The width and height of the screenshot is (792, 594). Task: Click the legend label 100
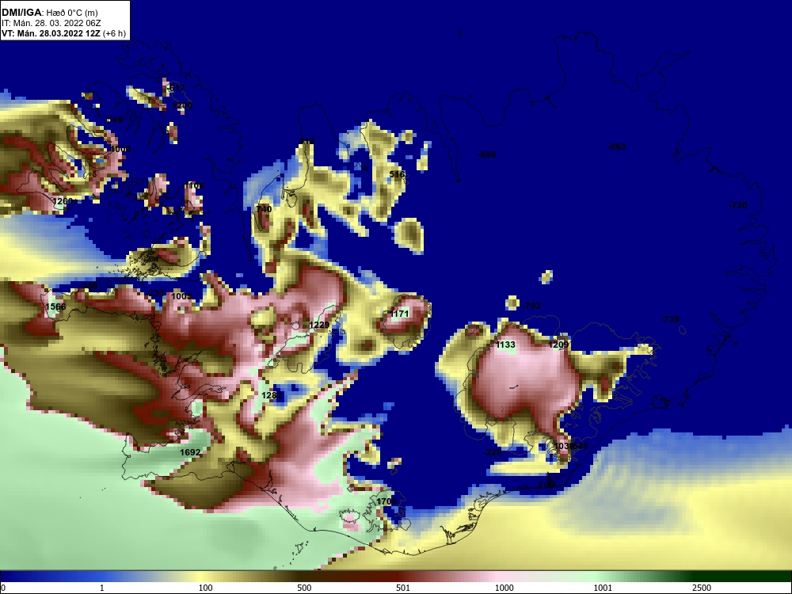206,588
